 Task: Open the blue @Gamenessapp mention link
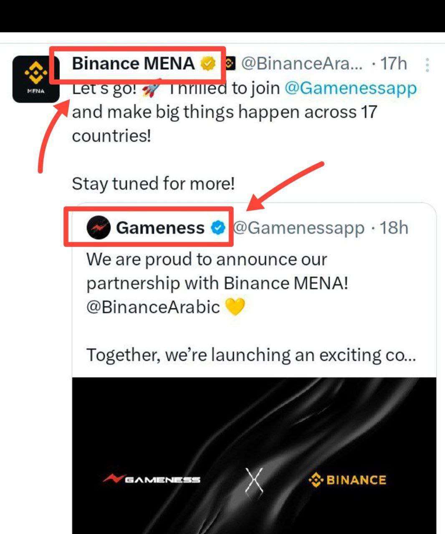pyautogui.click(x=351, y=88)
